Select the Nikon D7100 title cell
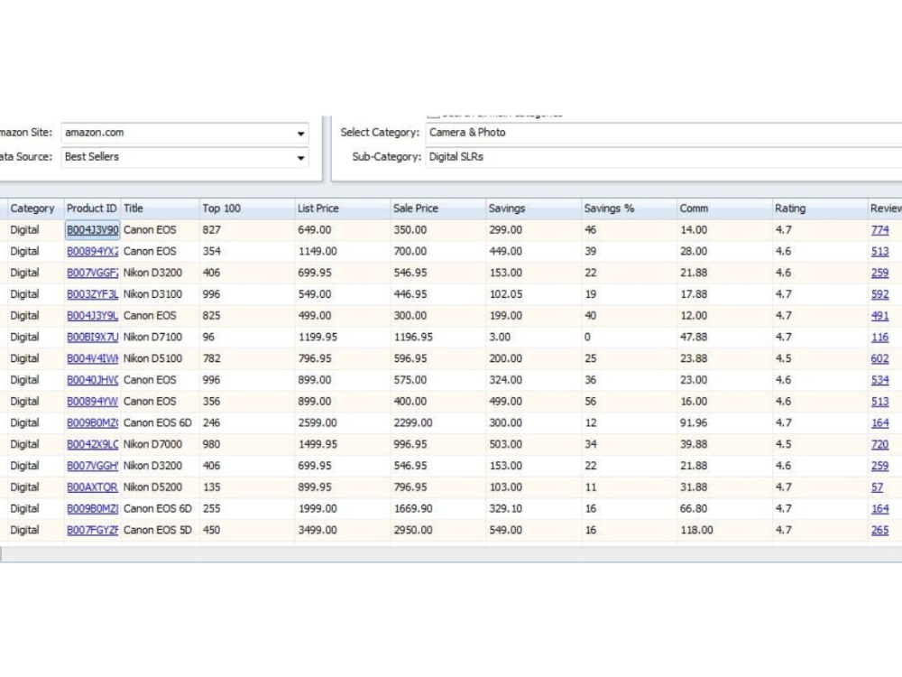902x677 pixels. (x=160, y=338)
